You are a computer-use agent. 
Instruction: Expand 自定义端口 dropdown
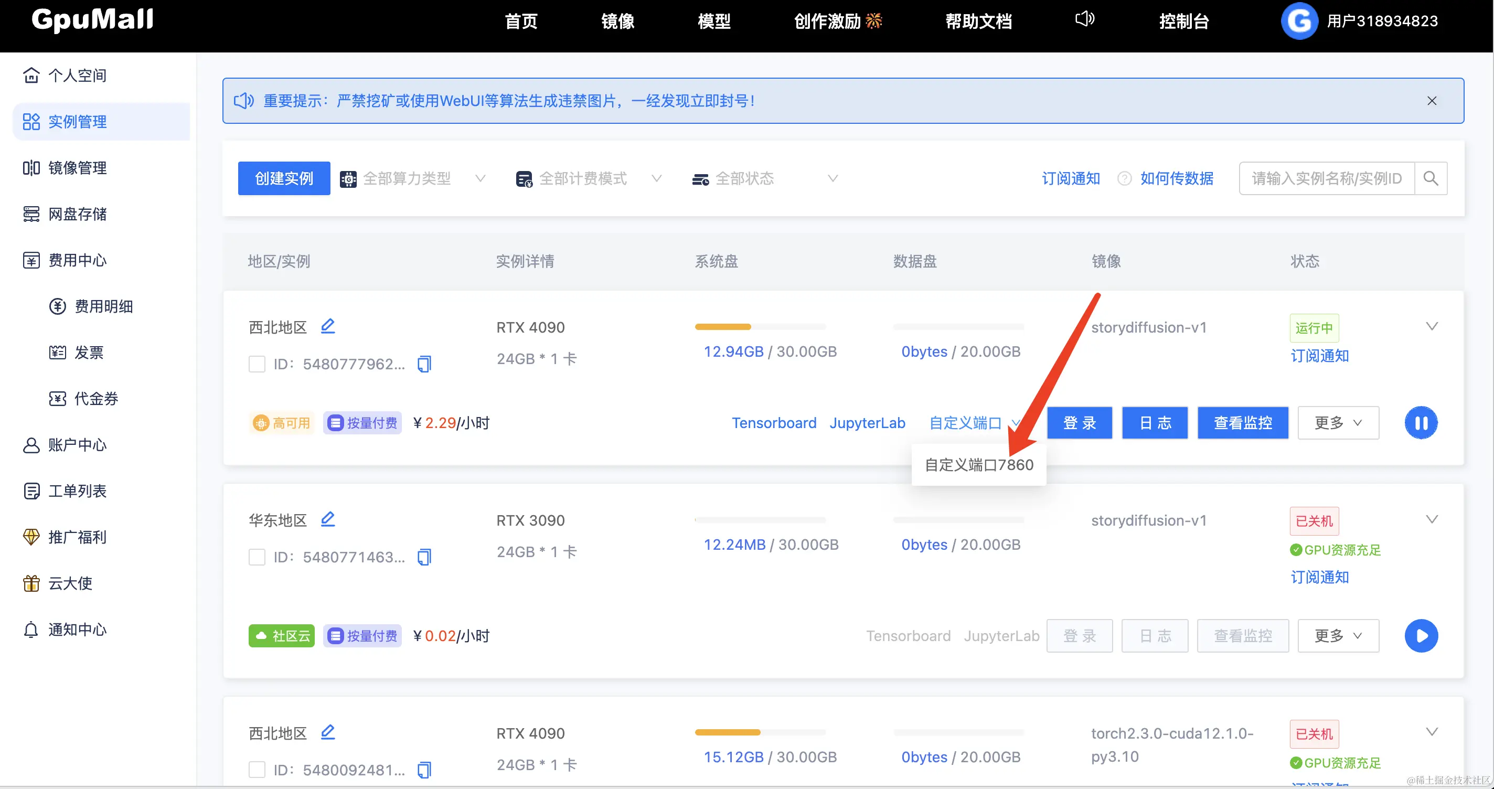[x=974, y=423]
